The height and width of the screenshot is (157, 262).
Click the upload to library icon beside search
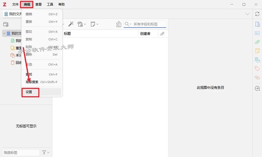click(x=119, y=24)
